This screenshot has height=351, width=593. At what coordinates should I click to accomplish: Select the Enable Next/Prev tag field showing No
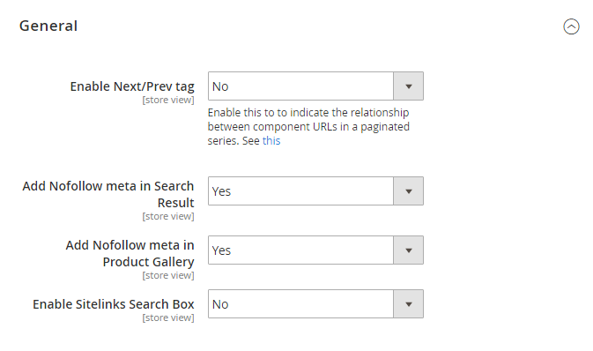(x=315, y=86)
